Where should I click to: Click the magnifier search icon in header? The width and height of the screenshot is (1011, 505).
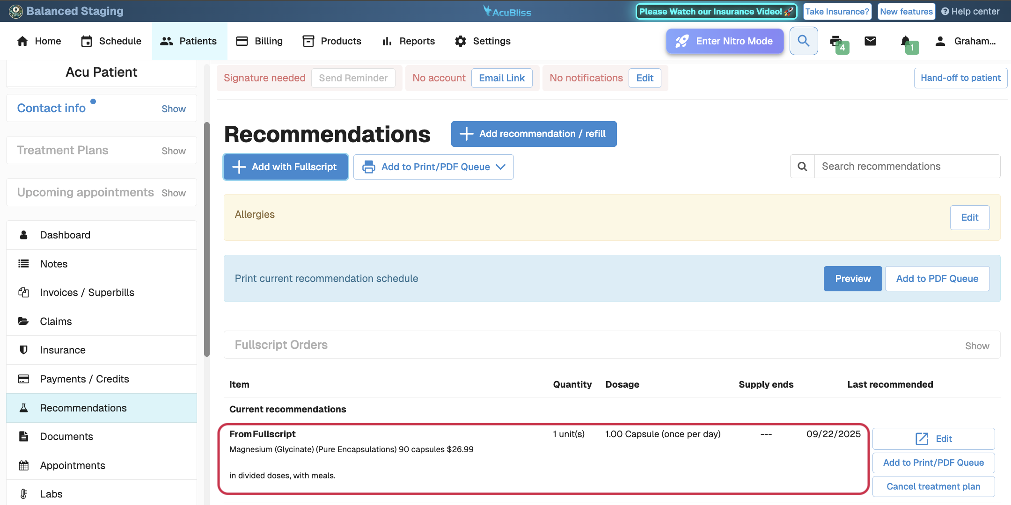click(x=803, y=41)
